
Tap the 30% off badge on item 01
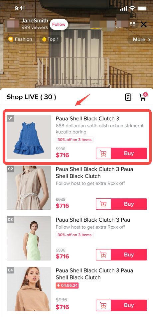tap(75, 140)
